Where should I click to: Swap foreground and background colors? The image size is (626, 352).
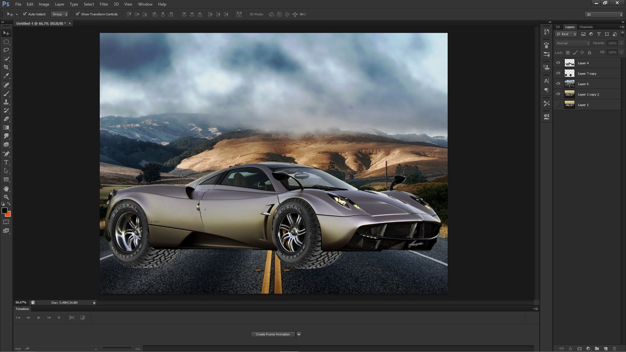click(9, 204)
